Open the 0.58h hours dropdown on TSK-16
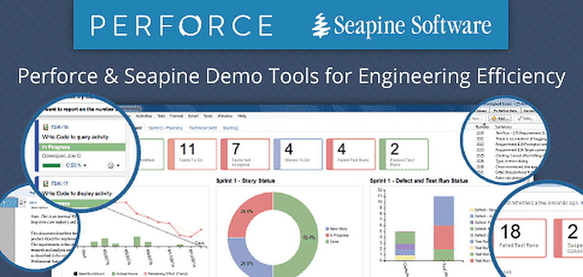Image resolution: width=583 pixels, height=277 pixels. tap(85, 166)
